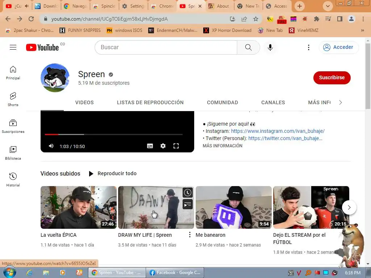Go forward in Chrome

[20, 19]
